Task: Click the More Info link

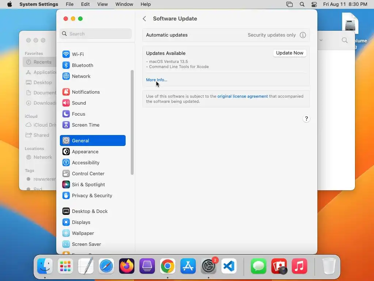Action: coord(156,80)
